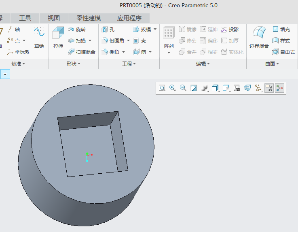
Task: Open the 柔性建模 tab
Action: pyautogui.click(x=89, y=18)
